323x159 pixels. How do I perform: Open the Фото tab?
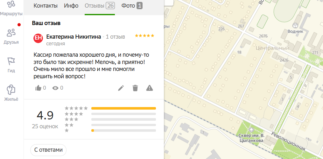click(x=132, y=6)
